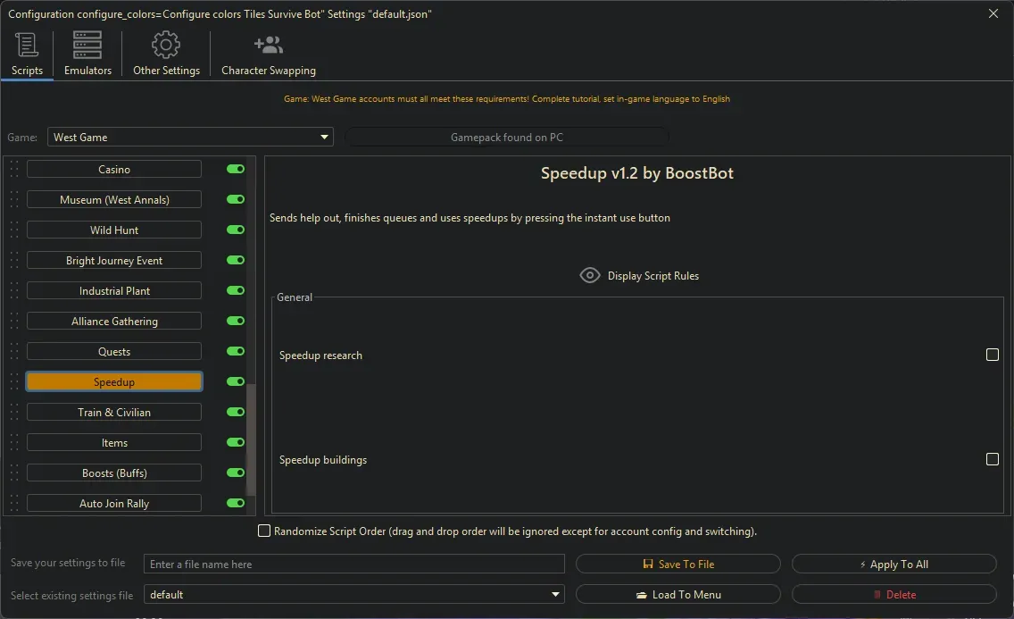Check Randomize Script Order option
Screen dimensions: 1014x619
pyautogui.click(x=264, y=531)
